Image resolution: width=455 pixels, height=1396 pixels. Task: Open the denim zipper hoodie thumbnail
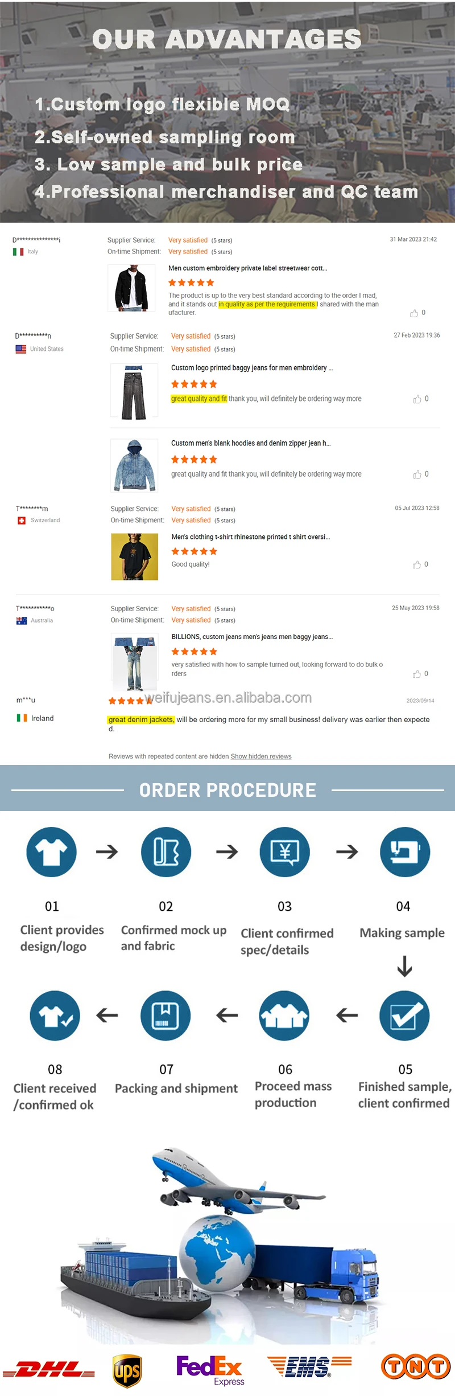[x=134, y=465]
